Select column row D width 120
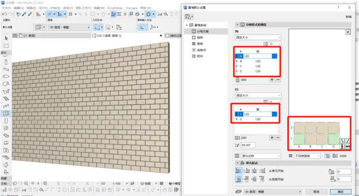This screenshot has width=359, height=196. 256,71
